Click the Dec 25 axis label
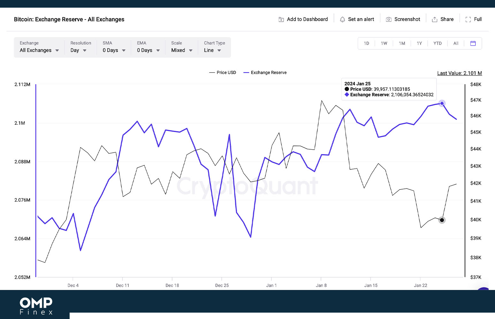The width and height of the screenshot is (495, 319). 222,286
